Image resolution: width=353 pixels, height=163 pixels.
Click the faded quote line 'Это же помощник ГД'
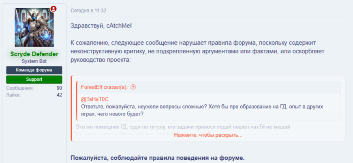coord(182,127)
